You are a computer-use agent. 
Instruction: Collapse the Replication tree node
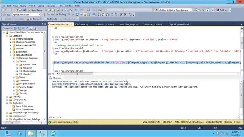click(x=7, y=103)
